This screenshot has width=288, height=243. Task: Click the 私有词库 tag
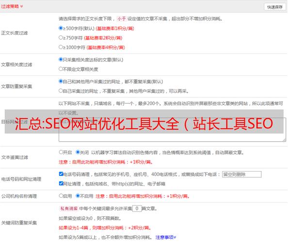[x=69, y=208]
